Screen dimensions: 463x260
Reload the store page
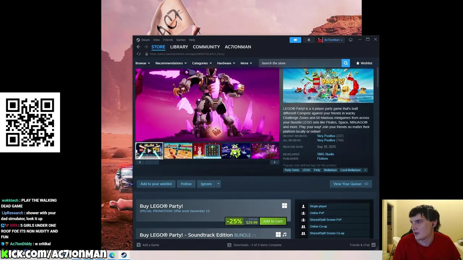click(x=139, y=54)
